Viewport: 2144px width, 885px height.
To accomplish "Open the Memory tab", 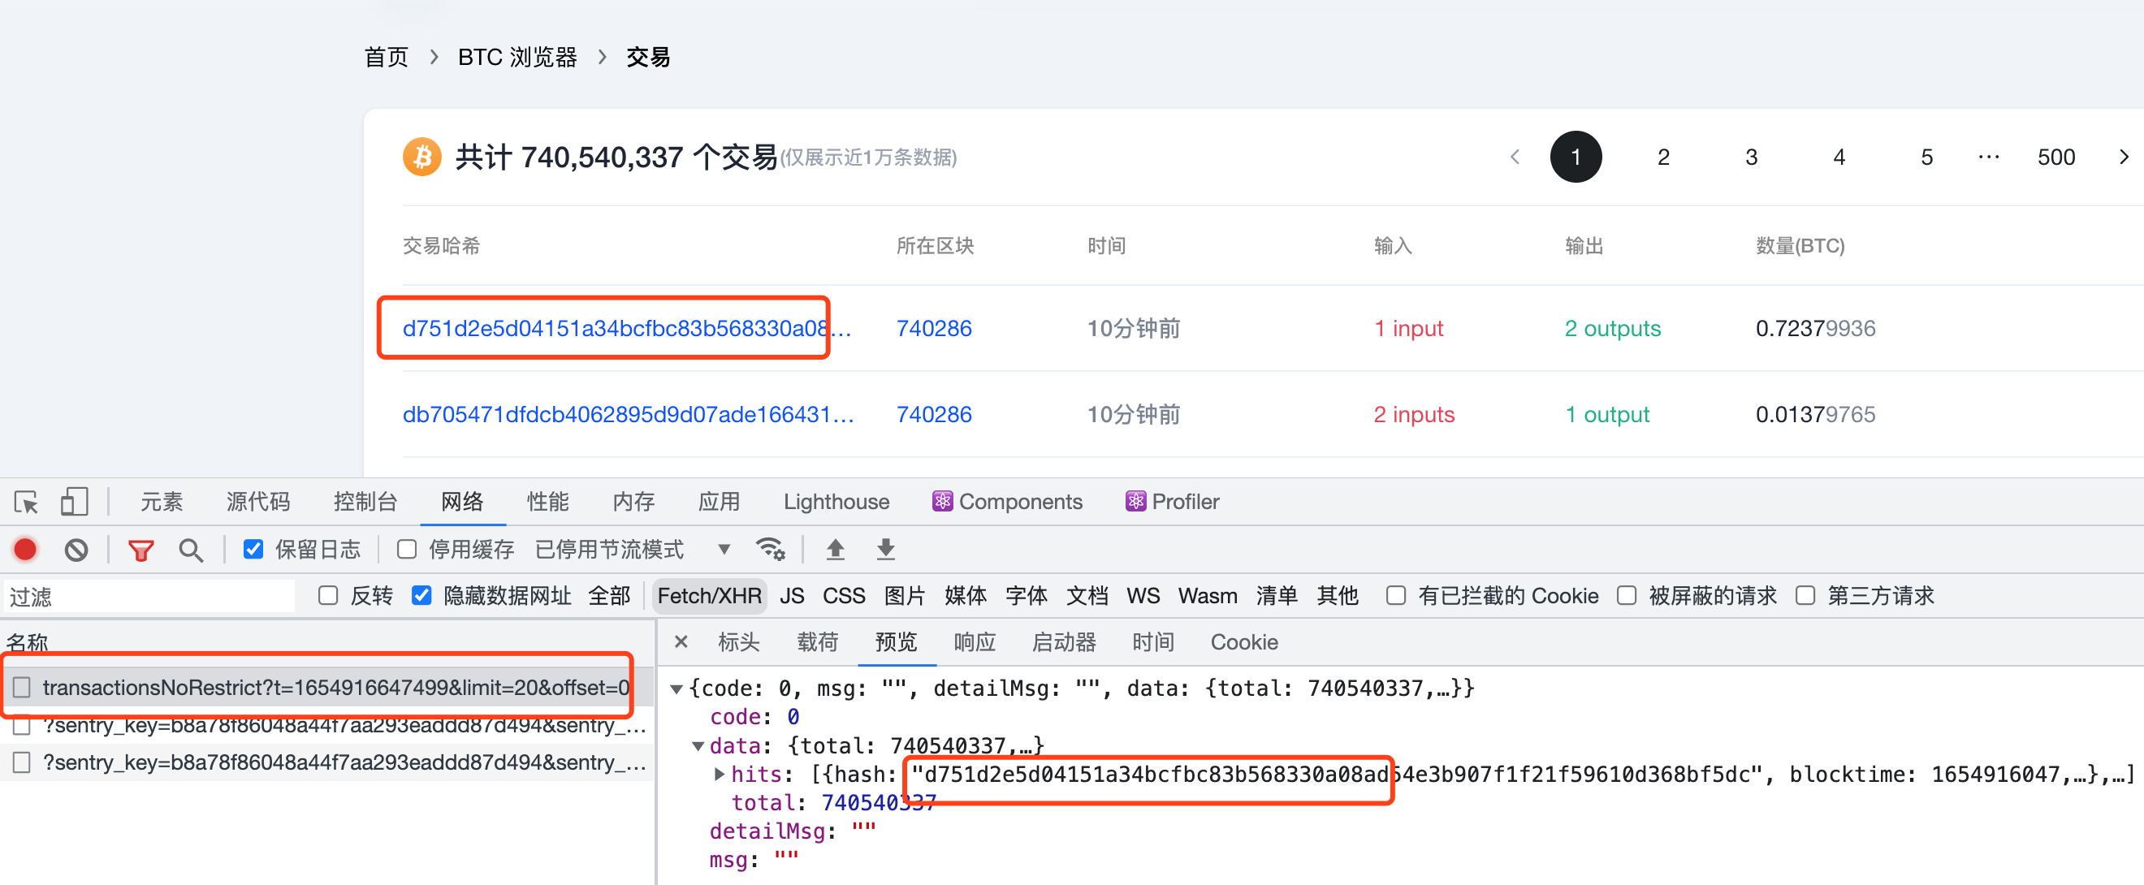I will click(x=633, y=501).
